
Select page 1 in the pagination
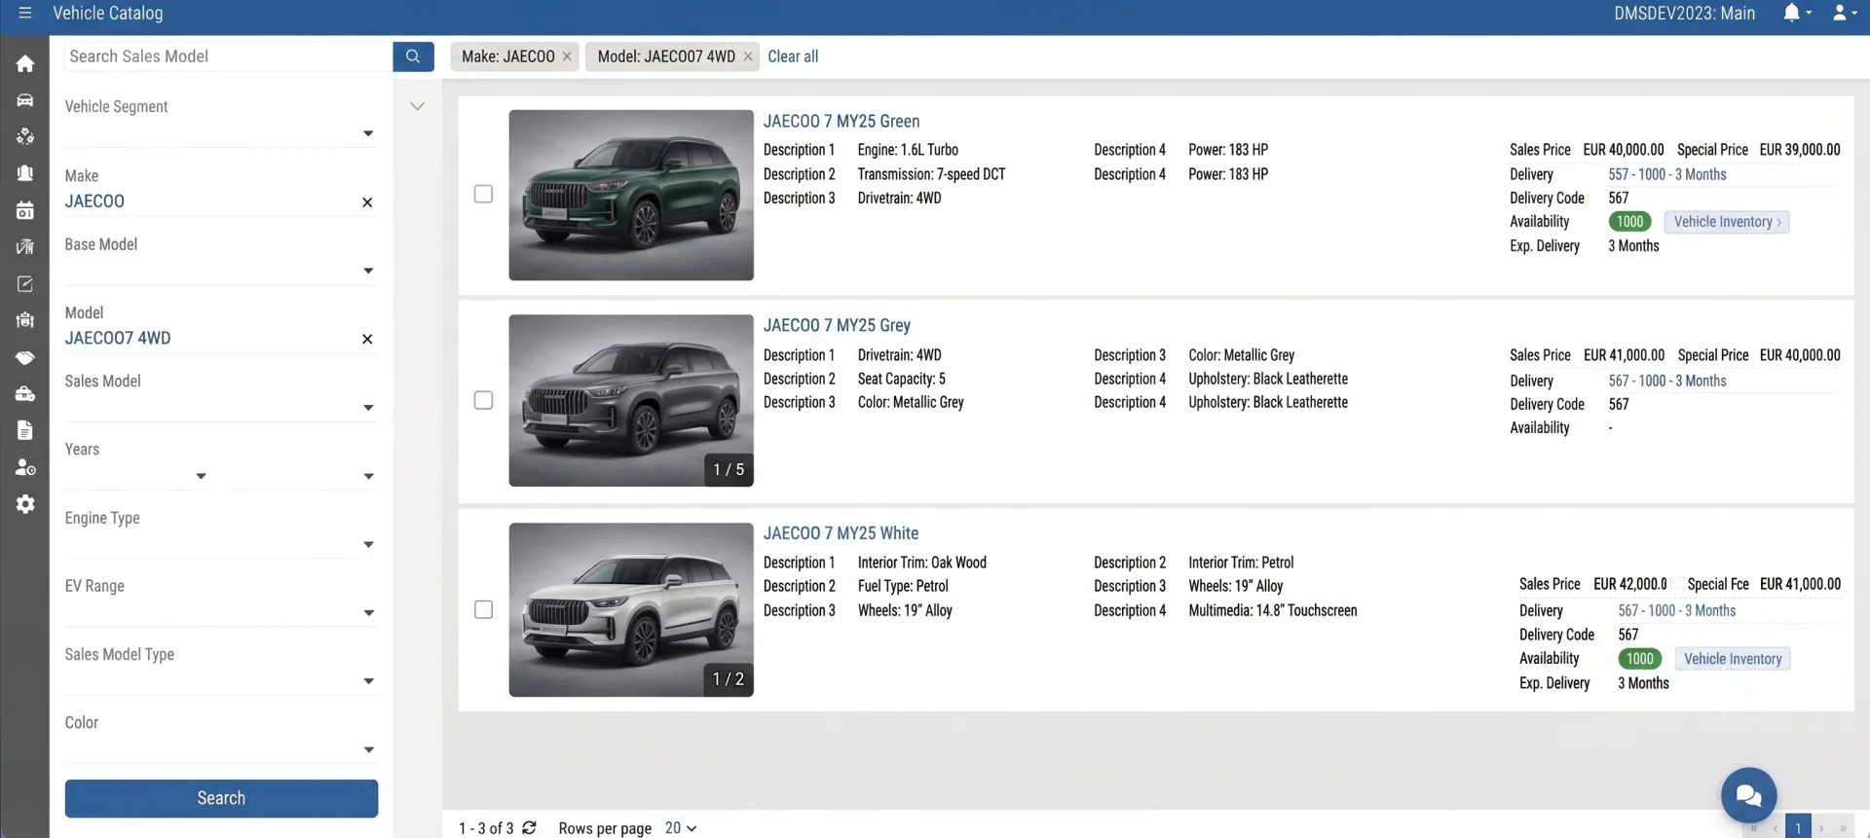pos(1798,828)
